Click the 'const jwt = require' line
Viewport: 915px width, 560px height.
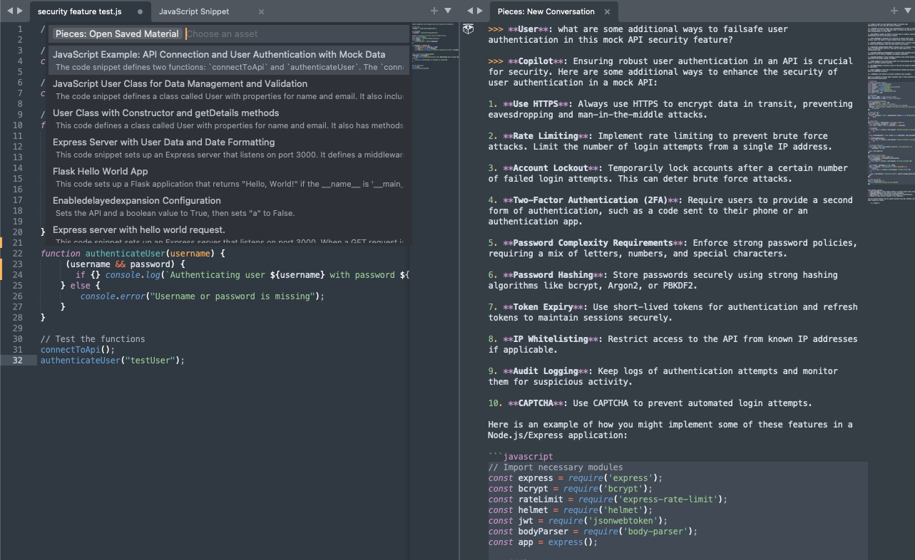point(578,521)
